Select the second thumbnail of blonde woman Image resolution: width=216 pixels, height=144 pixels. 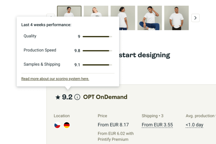(96, 17)
